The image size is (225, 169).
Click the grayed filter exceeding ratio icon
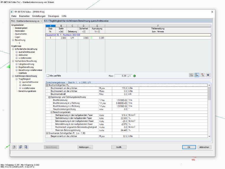point(191,75)
